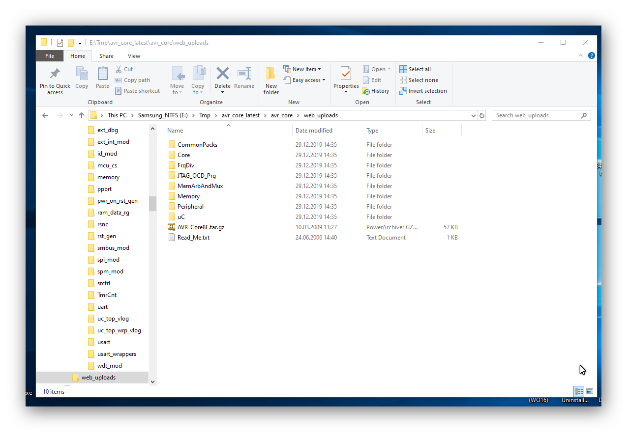
Task: Open the New item dropdown
Action: (x=302, y=69)
